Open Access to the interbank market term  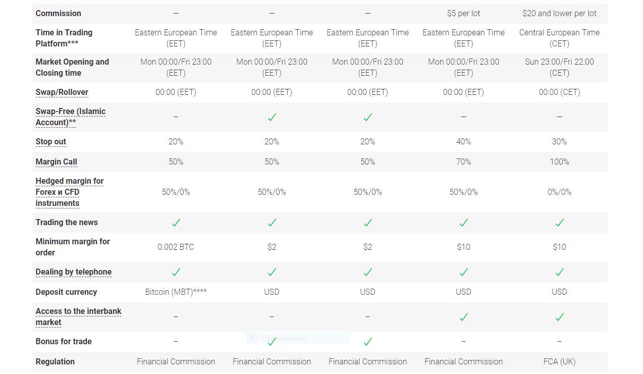coord(78,317)
